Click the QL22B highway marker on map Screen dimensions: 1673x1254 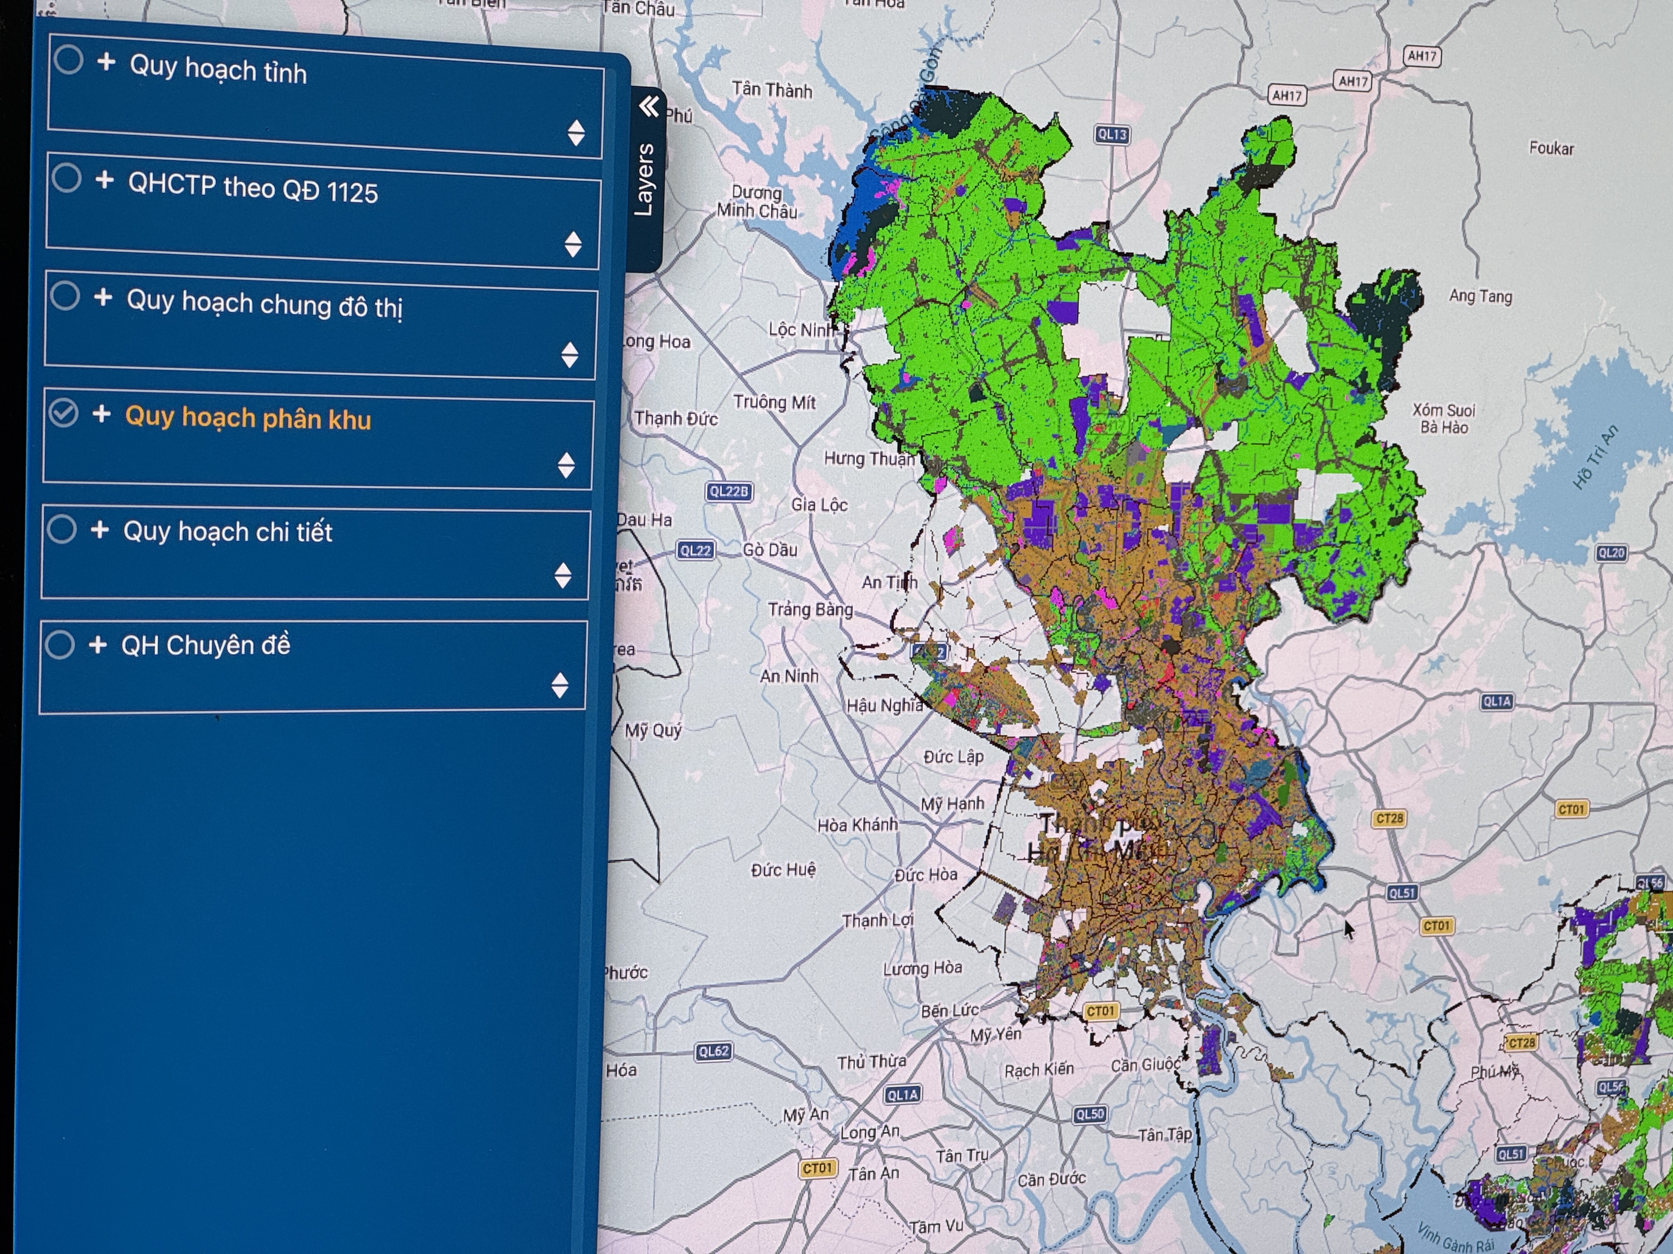[x=728, y=491]
